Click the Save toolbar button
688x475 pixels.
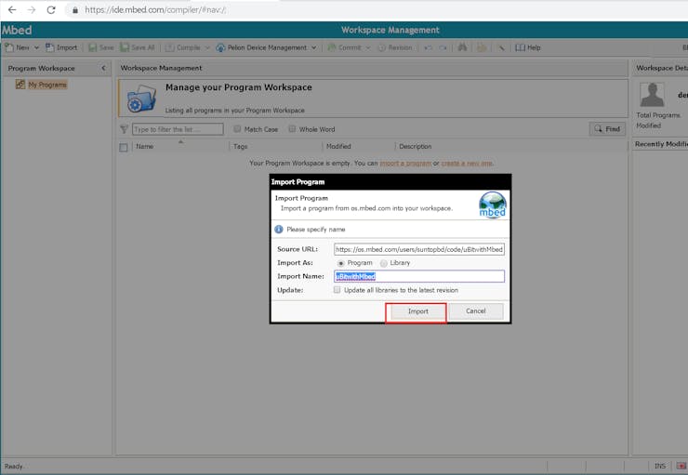101,47
